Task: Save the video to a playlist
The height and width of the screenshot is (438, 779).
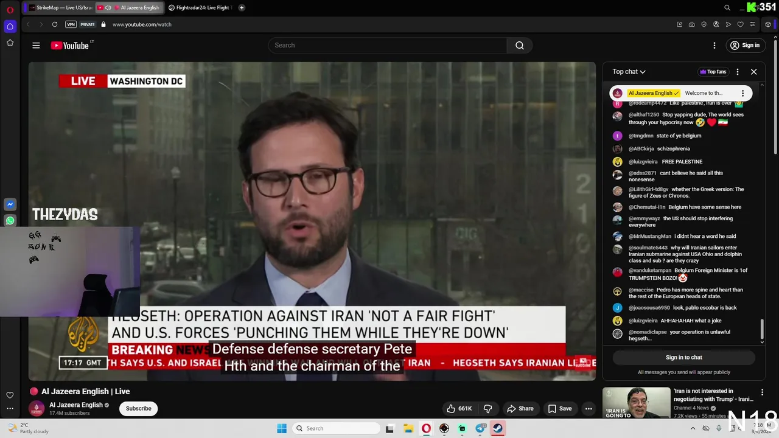Action: click(x=560, y=408)
